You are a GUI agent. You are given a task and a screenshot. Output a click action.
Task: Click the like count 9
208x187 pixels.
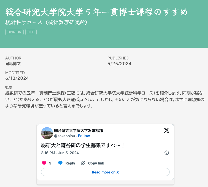[x=50, y=163]
